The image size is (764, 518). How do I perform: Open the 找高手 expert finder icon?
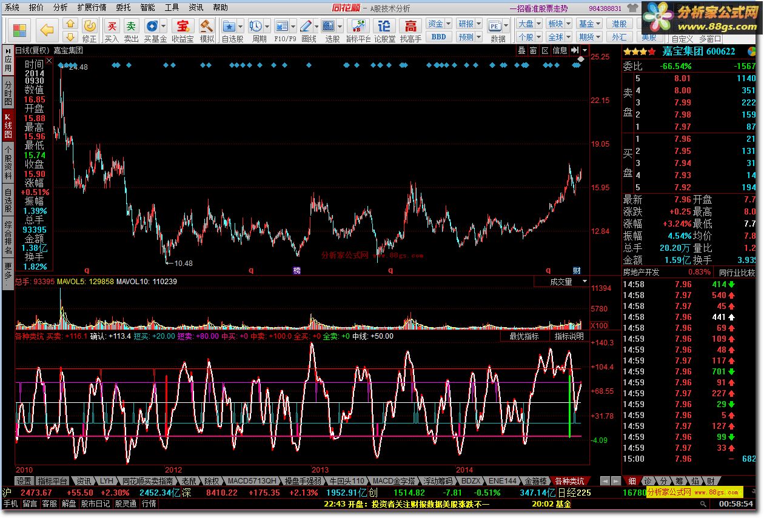(x=410, y=30)
